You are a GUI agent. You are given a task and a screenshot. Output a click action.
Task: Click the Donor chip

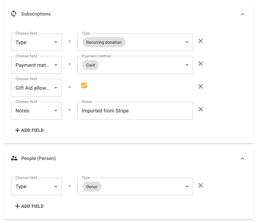(x=92, y=187)
